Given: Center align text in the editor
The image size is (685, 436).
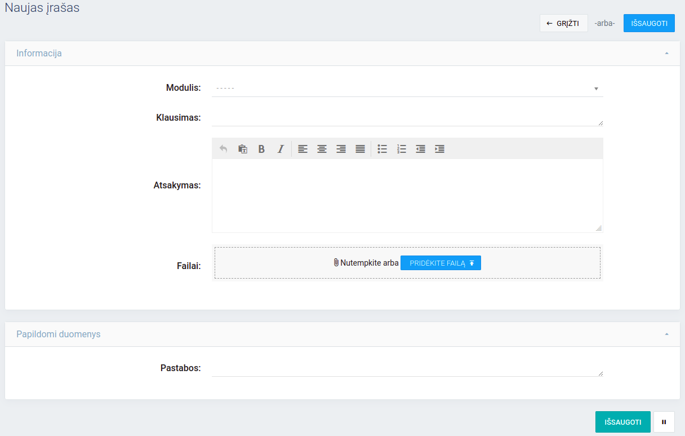Looking at the screenshot, I should 322,149.
